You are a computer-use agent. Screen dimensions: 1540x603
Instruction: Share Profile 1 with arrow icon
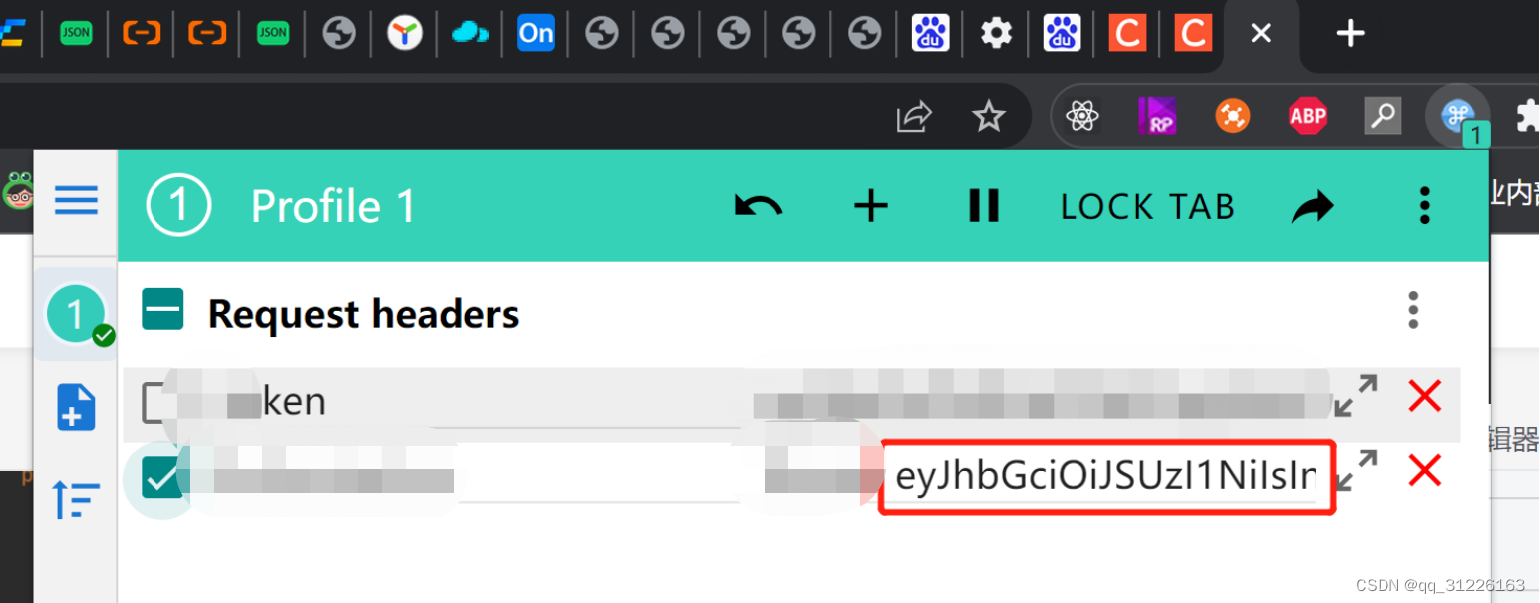1312,206
